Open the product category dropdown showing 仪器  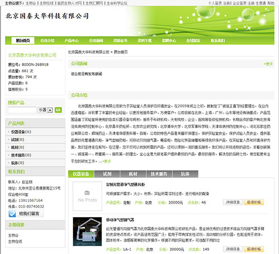[x=45, y=110]
